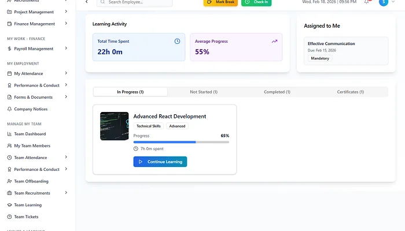Expand the My Attendance submenu
The width and height of the screenshot is (405, 231).
point(66,73)
